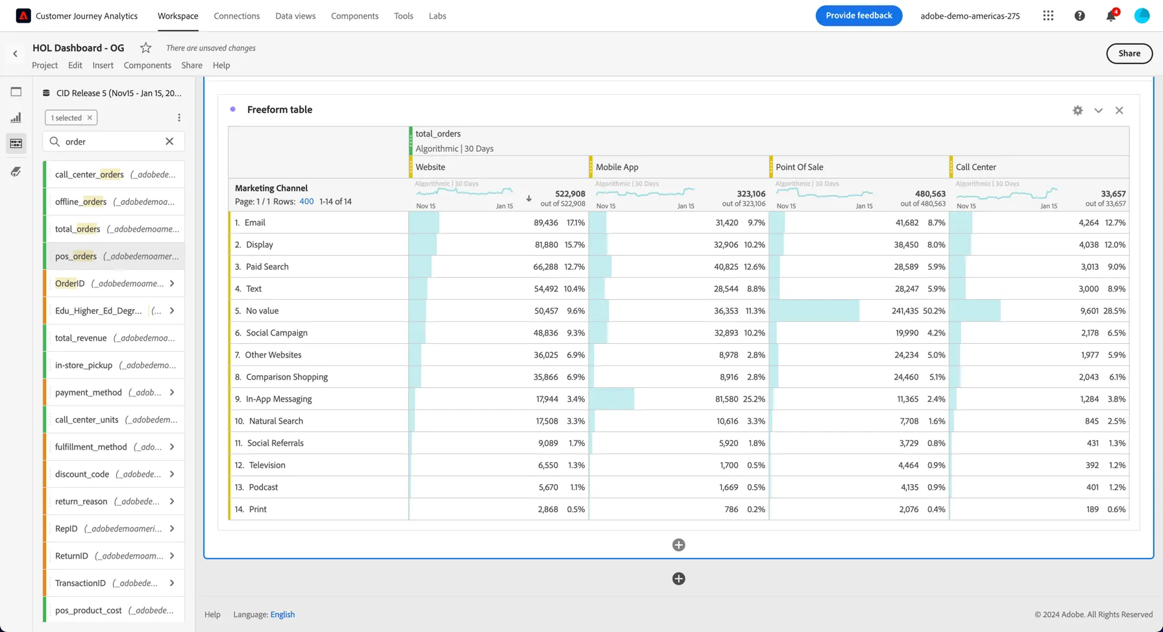Clear the 'order' search text
The width and height of the screenshot is (1163, 632).
point(169,141)
